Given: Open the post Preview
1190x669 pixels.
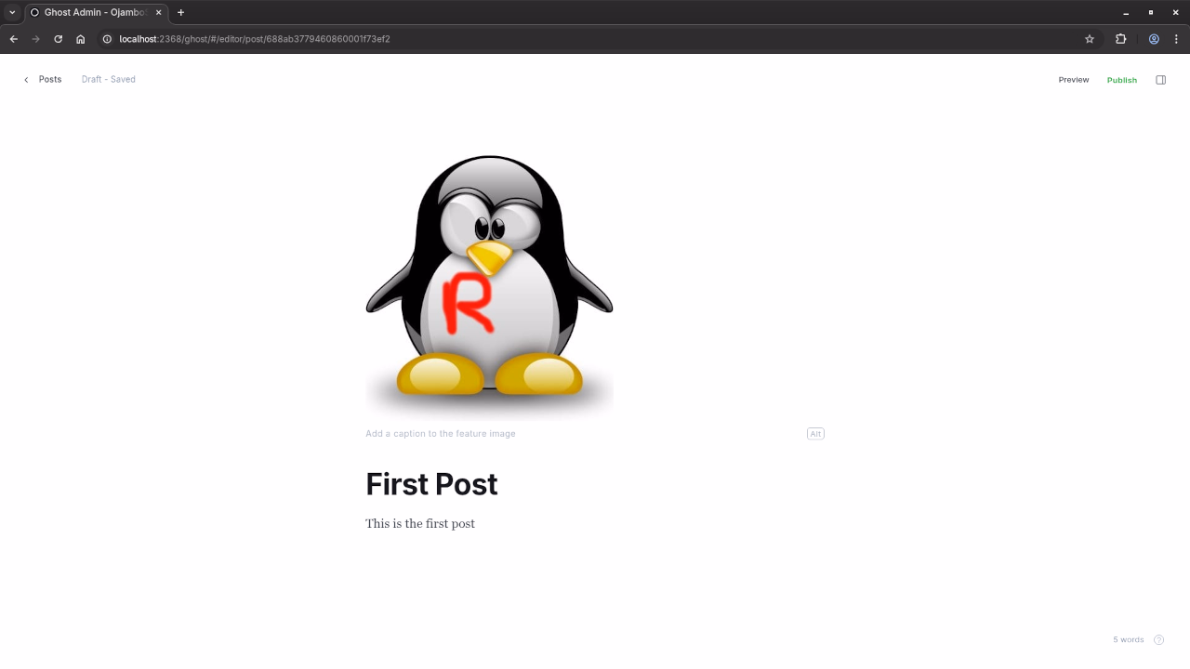Looking at the screenshot, I should [1073, 80].
